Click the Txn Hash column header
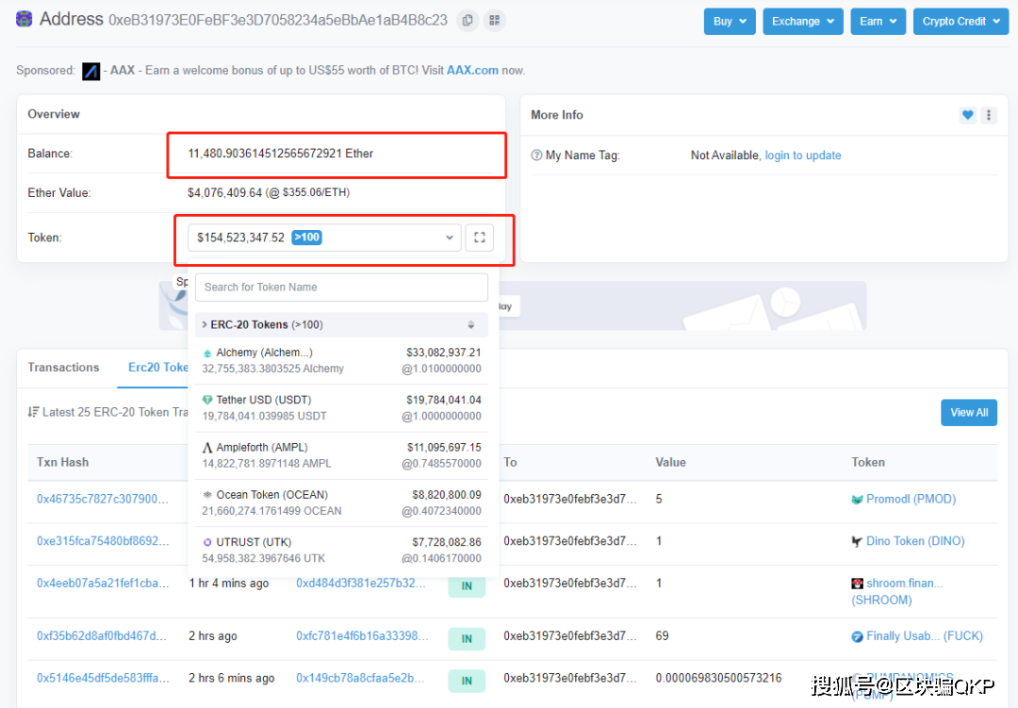Viewport: 1018px width, 708px height. point(63,463)
